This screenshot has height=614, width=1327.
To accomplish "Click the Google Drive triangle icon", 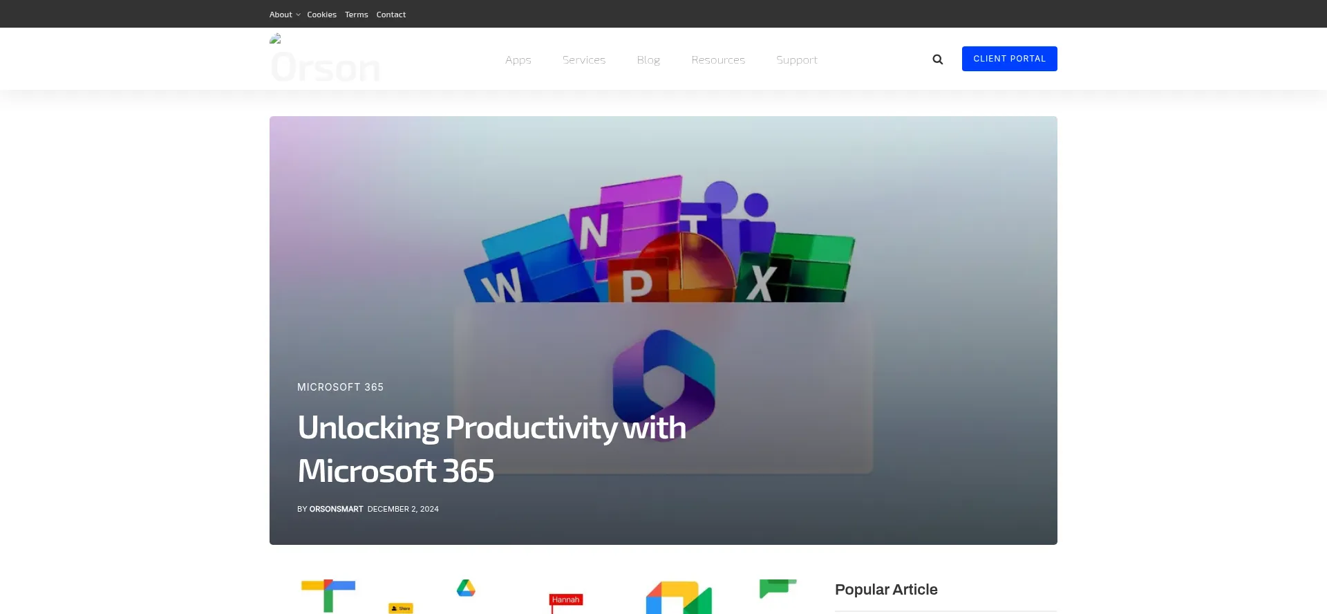I will (x=466, y=588).
